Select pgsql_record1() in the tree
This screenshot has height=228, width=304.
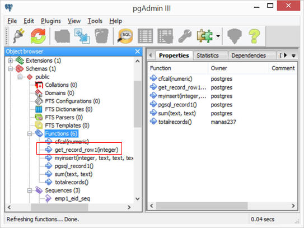pyautogui.click(x=74, y=166)
